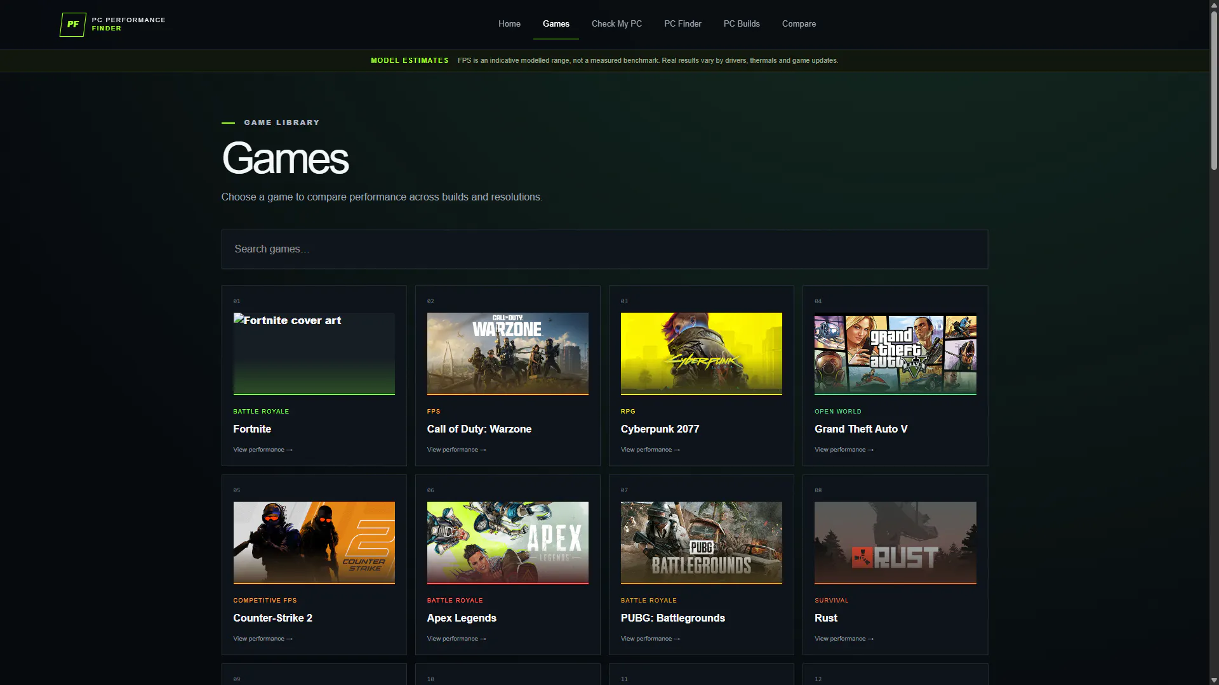
Task: Select the Call of Duty: Warzone title
Action: point(479,429)
